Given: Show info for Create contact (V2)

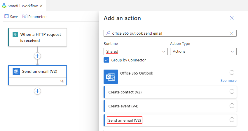Looking at the screenshot, I should (232, 92).
